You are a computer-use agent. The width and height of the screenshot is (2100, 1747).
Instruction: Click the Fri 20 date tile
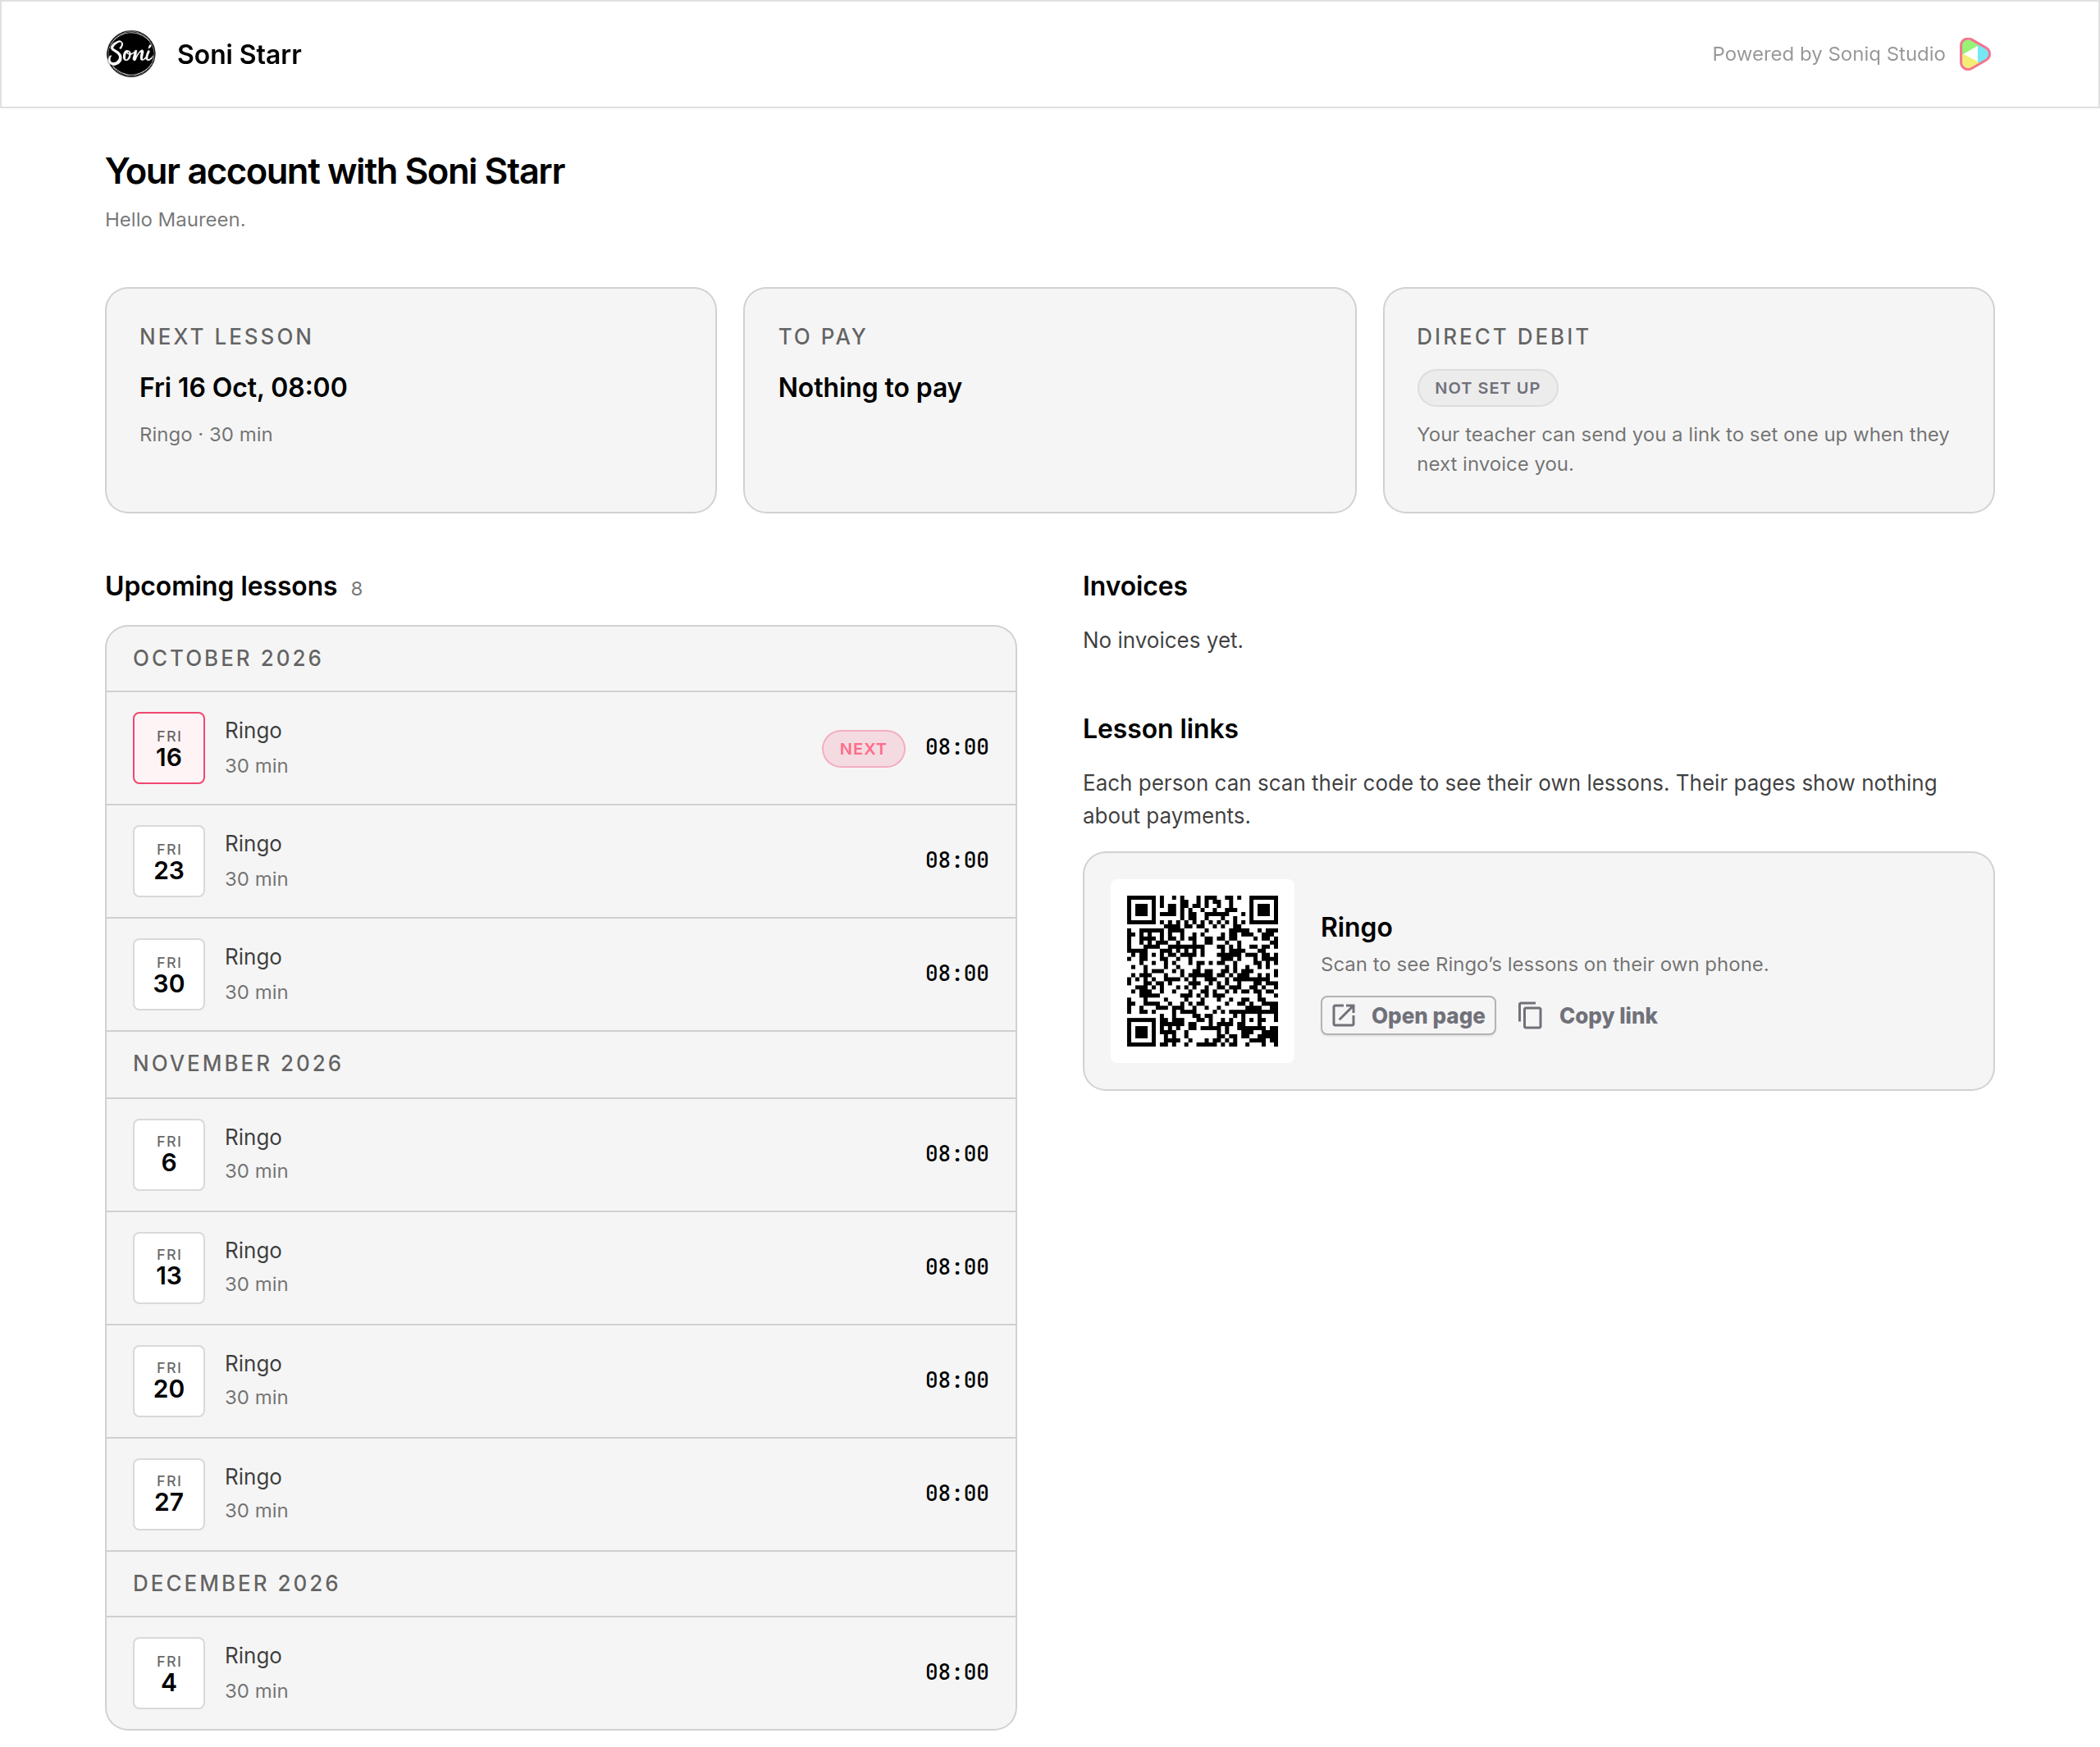click(x=169, y=1380)
